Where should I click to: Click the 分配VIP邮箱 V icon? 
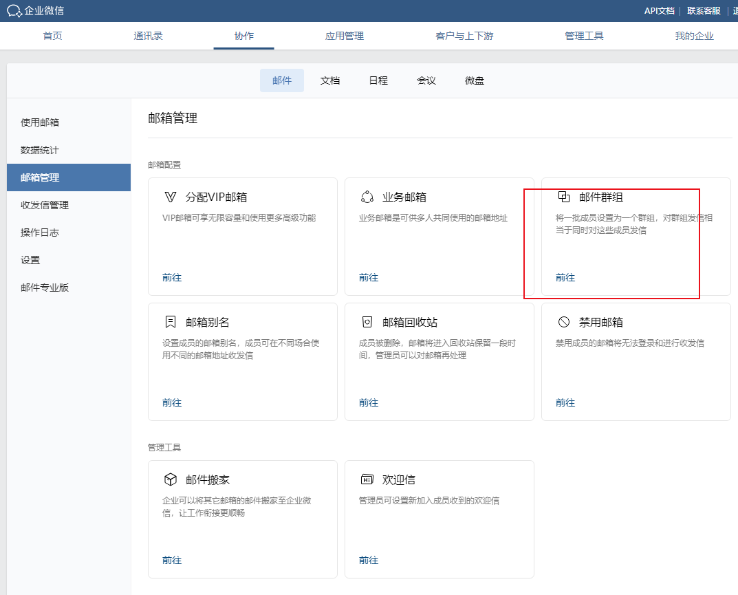[170, 197]
